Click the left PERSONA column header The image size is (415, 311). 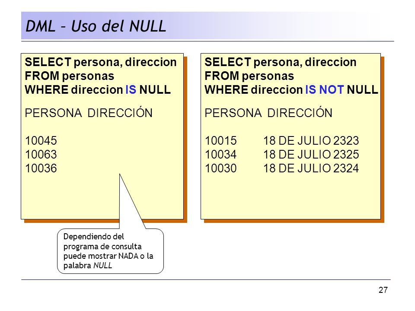coord(54,113)
